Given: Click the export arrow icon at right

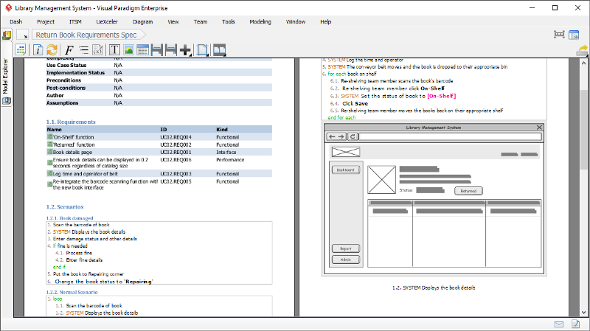Looking at the screenshot, I should coord(582,50).
